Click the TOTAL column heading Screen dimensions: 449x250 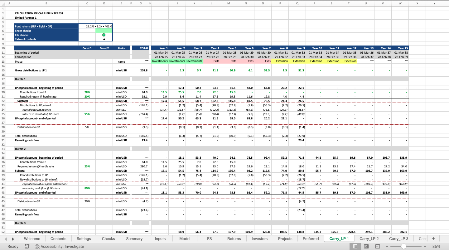point(141,48)
